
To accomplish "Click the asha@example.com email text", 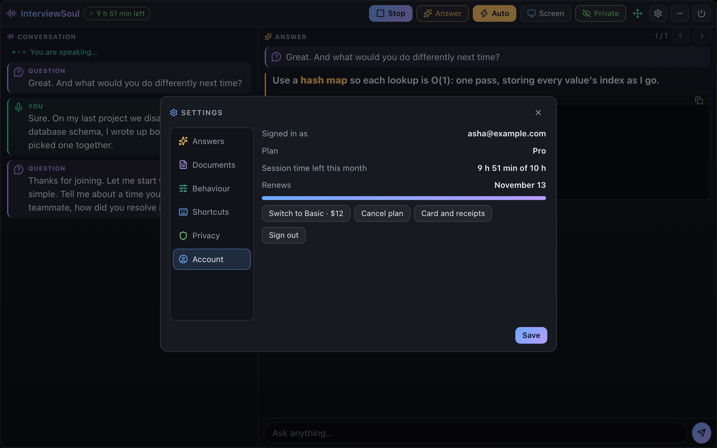I will 506,134.
